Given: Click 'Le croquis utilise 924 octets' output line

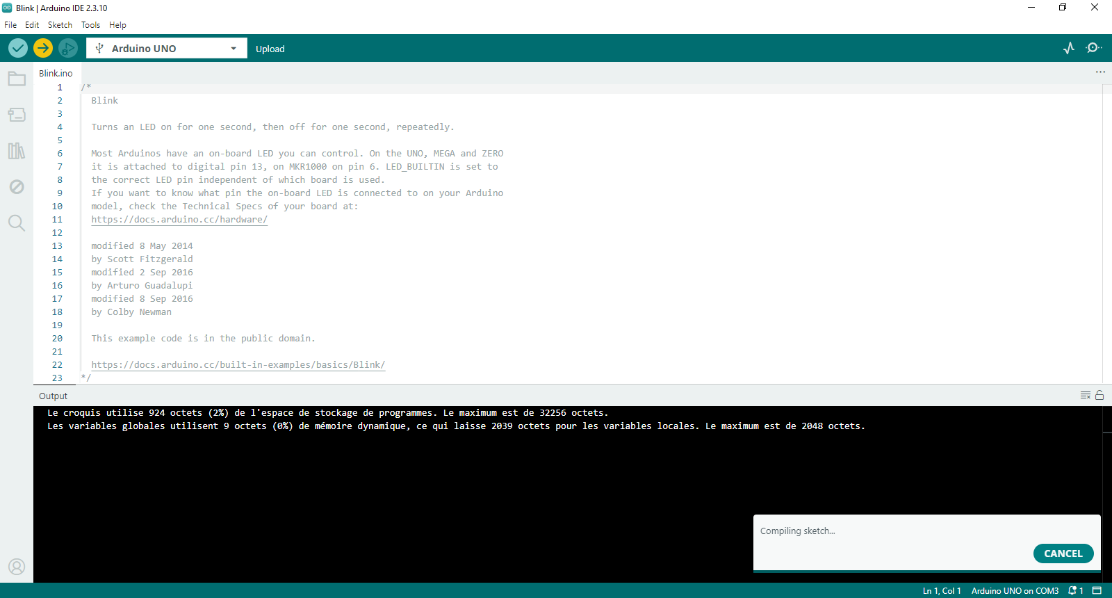Looking at the screenshot, I should click(x=327, y=412).
